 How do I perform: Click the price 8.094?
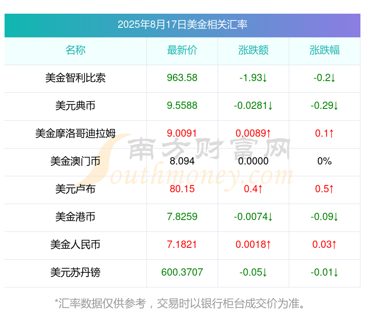pyautogui.click(x=182, y=161)
